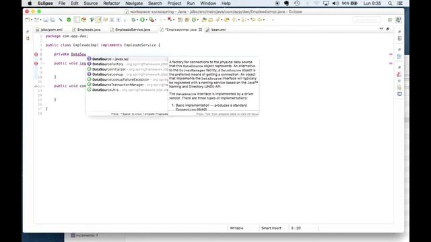
Task: Minimize the editor area
Action: click(381, 28)
